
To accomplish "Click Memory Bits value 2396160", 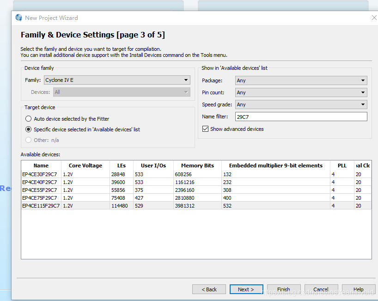I will [185, 190].
